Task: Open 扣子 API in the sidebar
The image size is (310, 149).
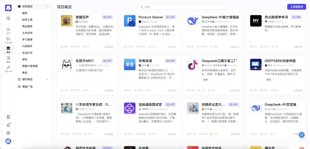Action: pos(8,69)
